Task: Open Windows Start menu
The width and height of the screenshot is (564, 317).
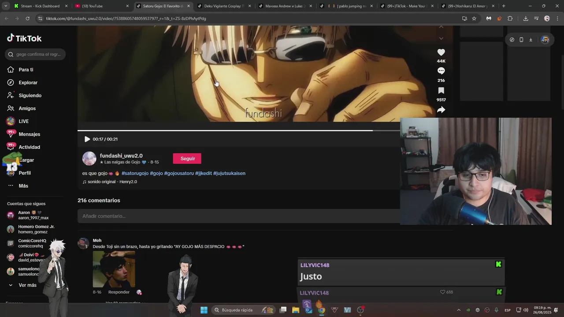Action: (x=204, y=310)
